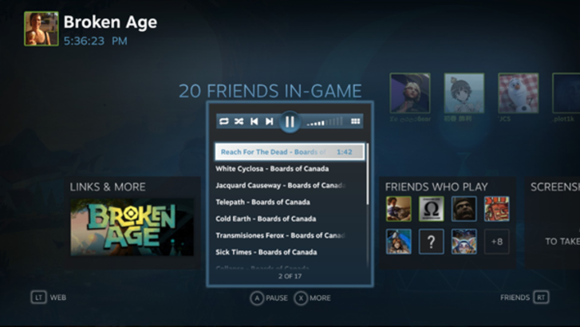Open Broken Age links thumbnail
The image size is (580, 327).
click(132, 227)
